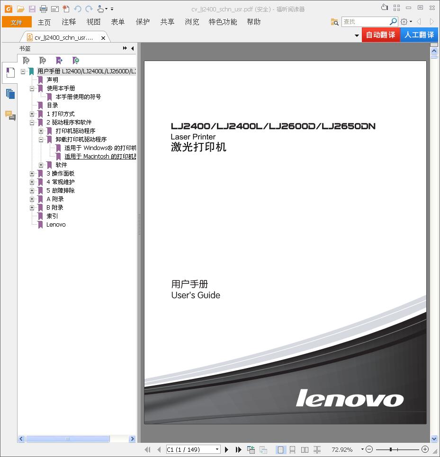Click the Redo arrow icon
Image resolution: width=440 pixels, height=457 pixels.
(89, 9)
